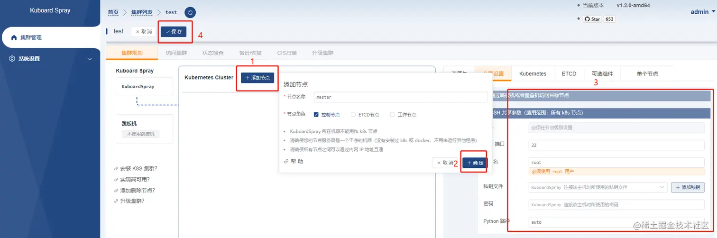Click the v1.2.0-amd64 version text
The width and height of the screenshot is (717, 238).
(633, 5)
